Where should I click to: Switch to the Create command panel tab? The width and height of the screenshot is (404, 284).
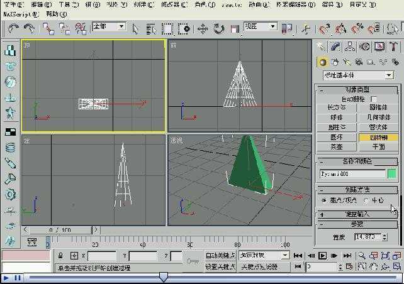point(322,46)
